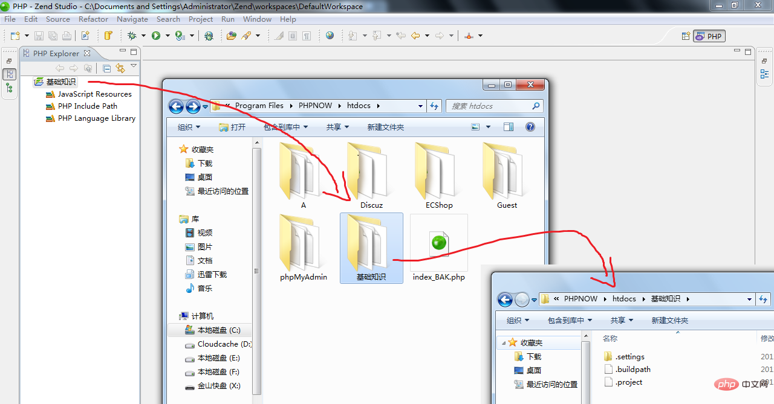The height and width of the screenshot is (404, 774).
Task: Click the change view icon in htdocs window
Action: point(475,127)
